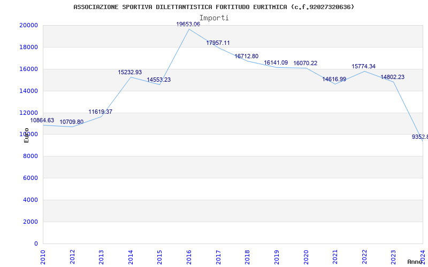Click the Anno x-axis title
Viewport: 428px width, 267px height.
[x=415, y=262]
